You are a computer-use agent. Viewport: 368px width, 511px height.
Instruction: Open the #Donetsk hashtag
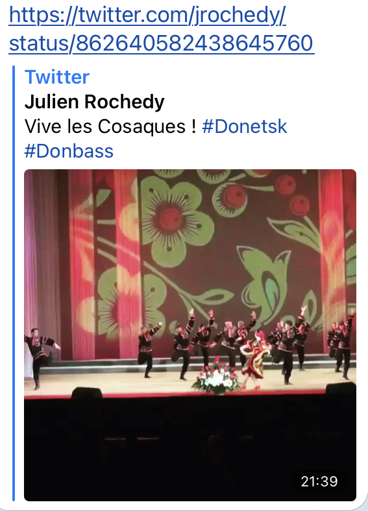[244, 126]
